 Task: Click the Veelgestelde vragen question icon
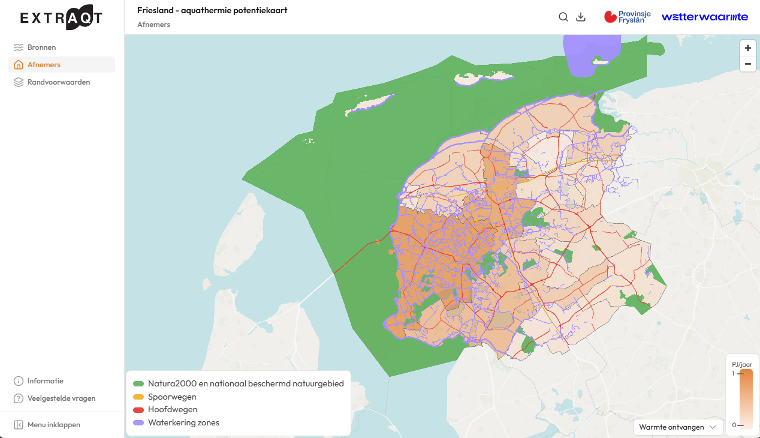(18, 398)
